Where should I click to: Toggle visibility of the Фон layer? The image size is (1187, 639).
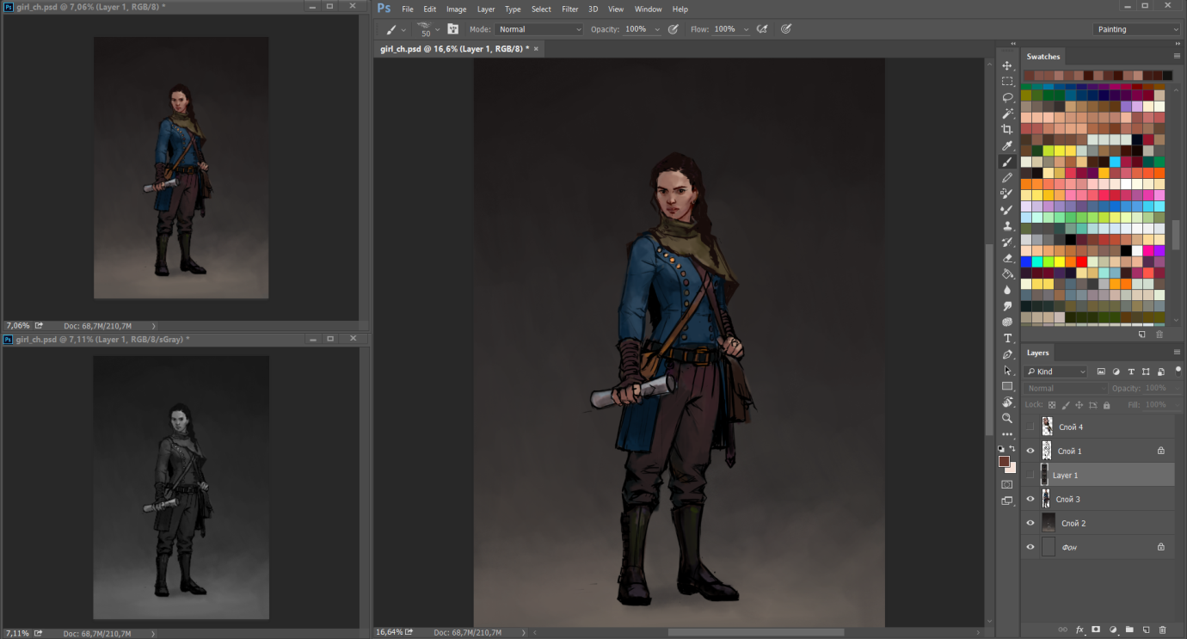pos(1030,547)
